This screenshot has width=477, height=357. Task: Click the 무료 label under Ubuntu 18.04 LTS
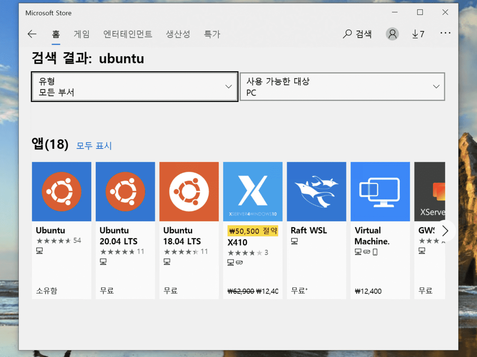[x=170, y=291]
